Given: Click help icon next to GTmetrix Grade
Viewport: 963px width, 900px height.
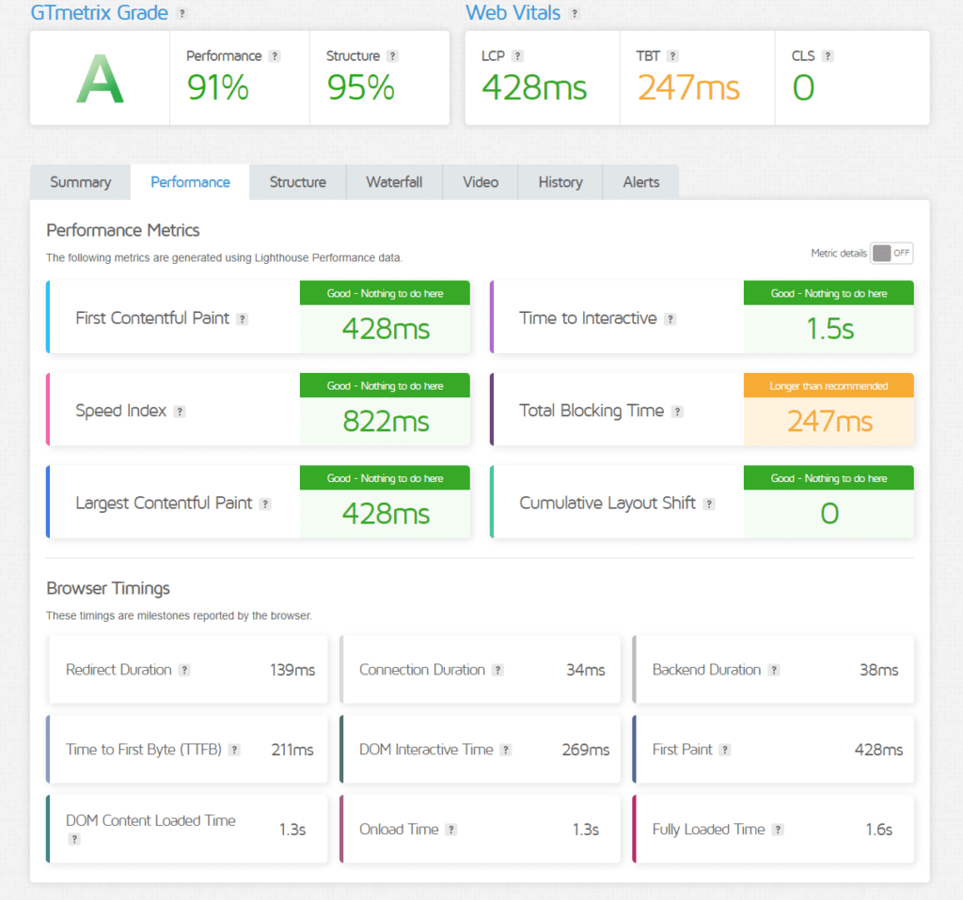Looking at the screenshot, I should click(182, 13).
